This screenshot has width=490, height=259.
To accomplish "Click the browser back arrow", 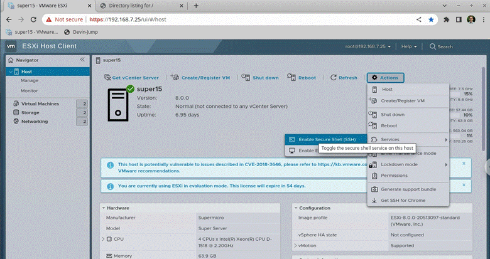I will coord(9,19).
